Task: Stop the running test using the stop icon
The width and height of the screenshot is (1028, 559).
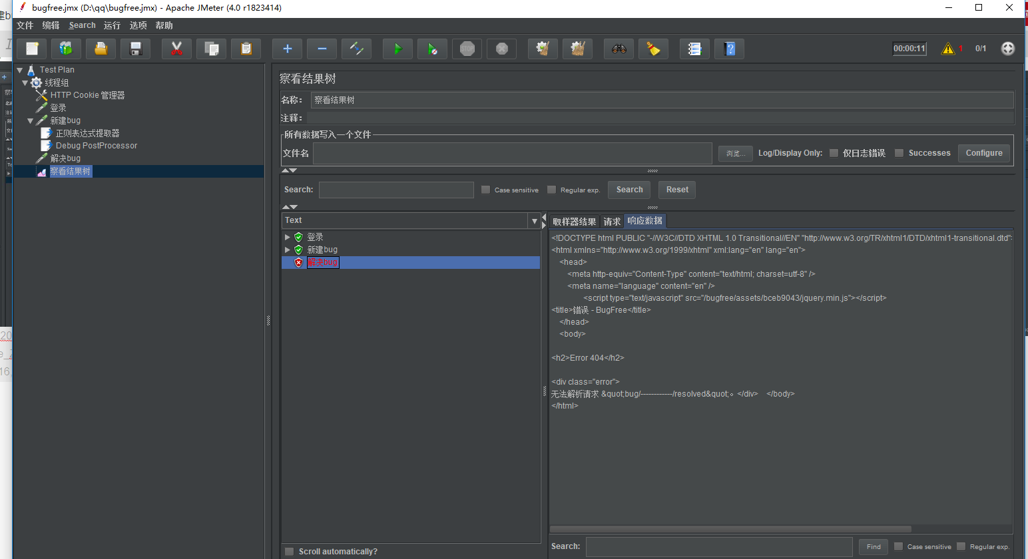Action: [467, 49]
